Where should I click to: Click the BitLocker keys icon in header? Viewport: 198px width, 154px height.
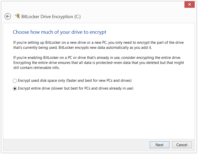coord(18,16)
